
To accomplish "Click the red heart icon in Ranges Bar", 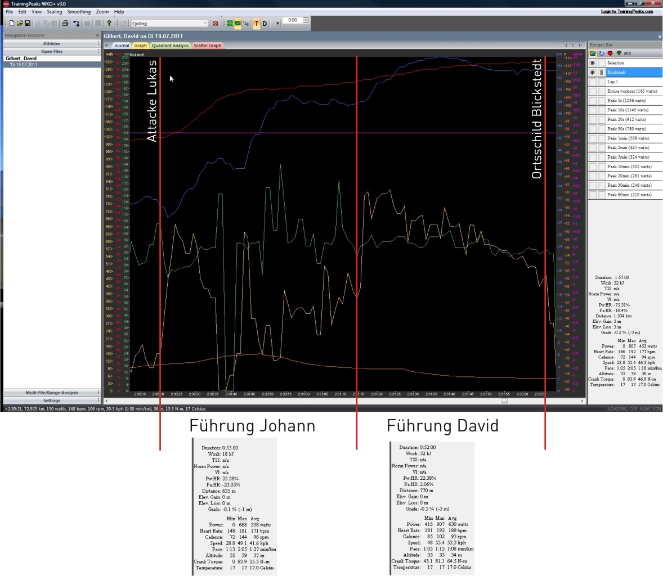I will [x=610, y=53].
